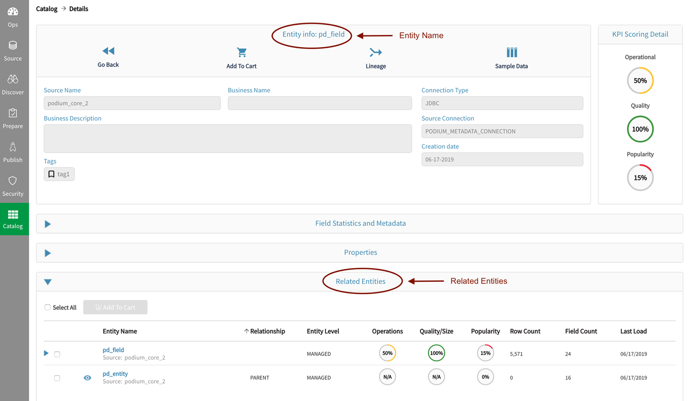Open the Security shield section
Viewport: 688px width, 401px height.
(13, 186)
